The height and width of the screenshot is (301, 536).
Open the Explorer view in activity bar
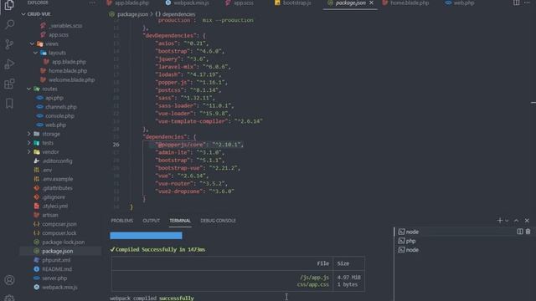(x=9, y=5)
